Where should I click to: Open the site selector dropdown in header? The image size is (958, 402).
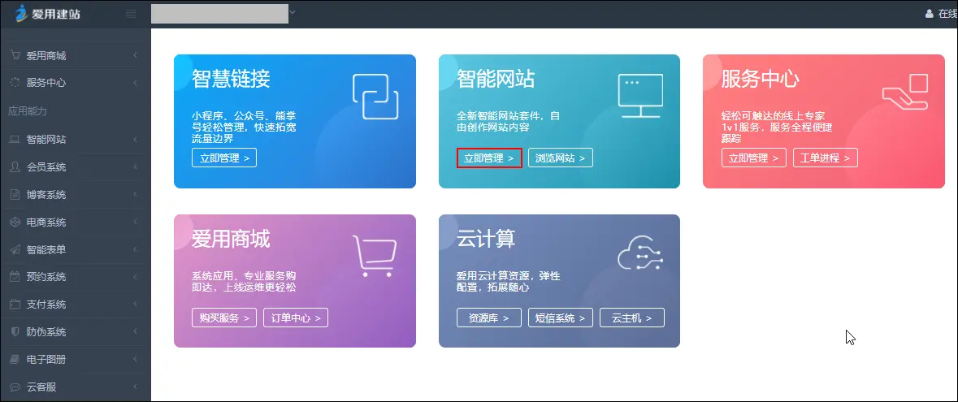(x=293, y=13)
